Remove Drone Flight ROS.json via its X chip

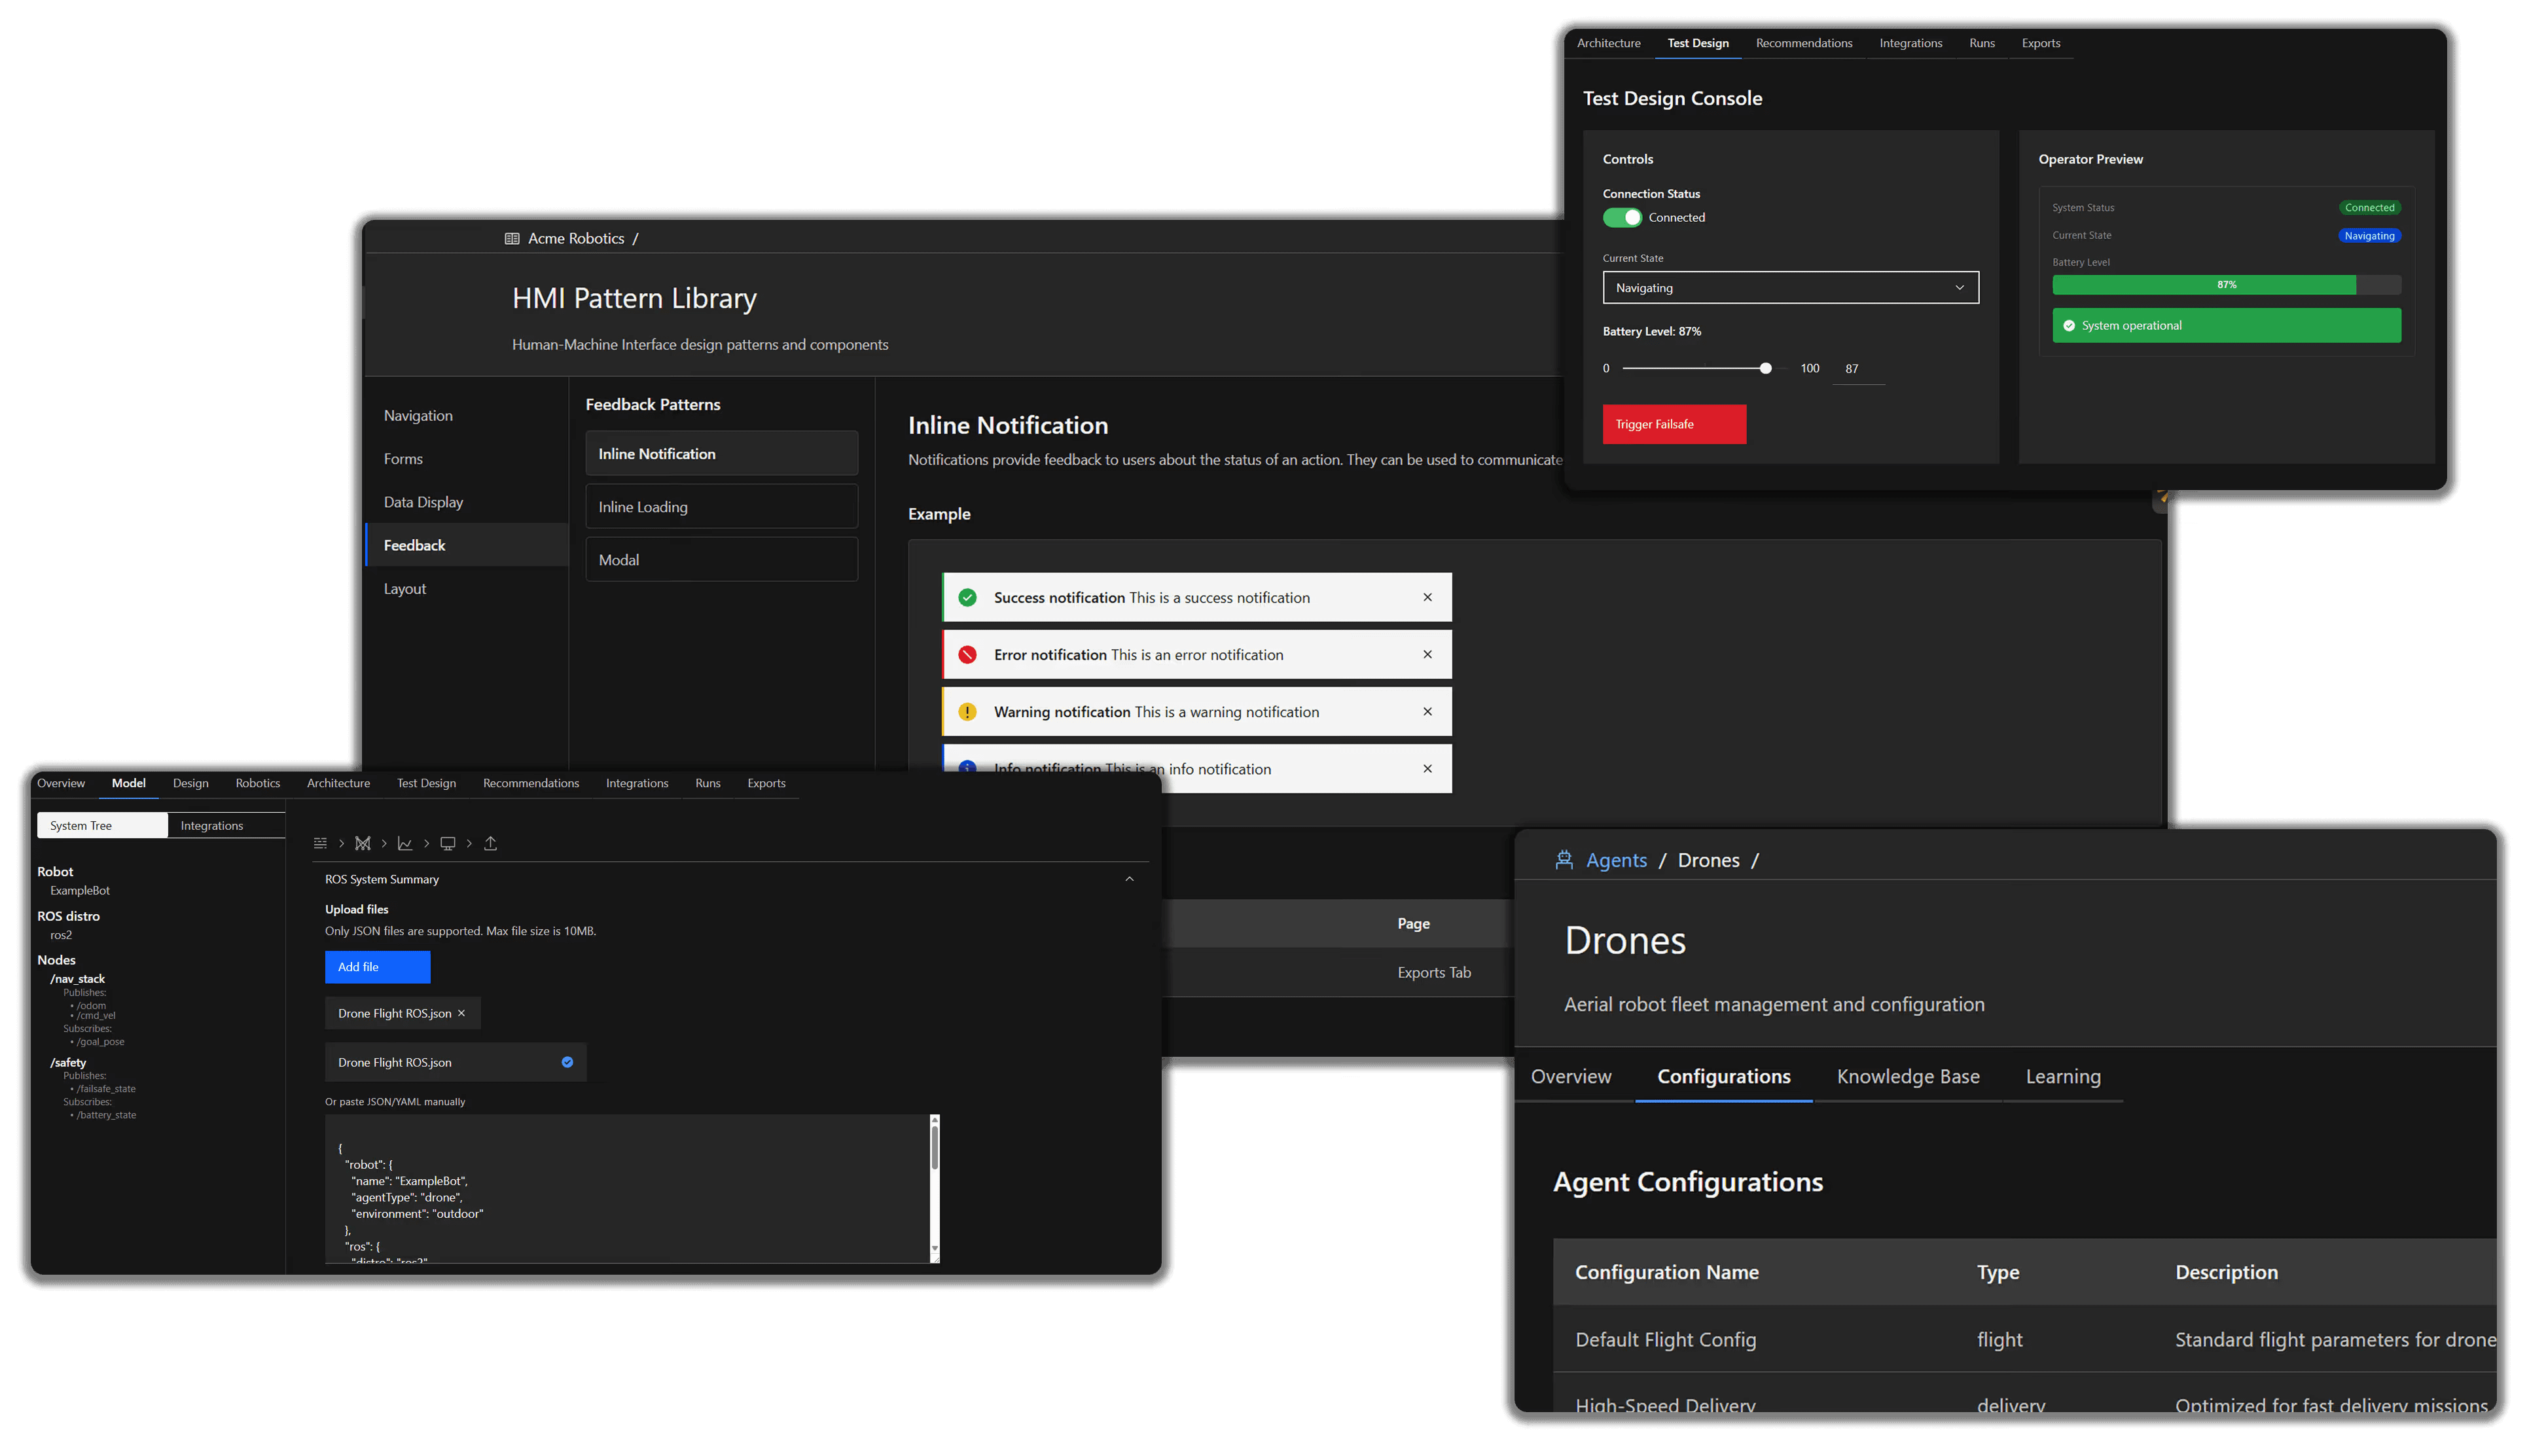click(461, 1013)
